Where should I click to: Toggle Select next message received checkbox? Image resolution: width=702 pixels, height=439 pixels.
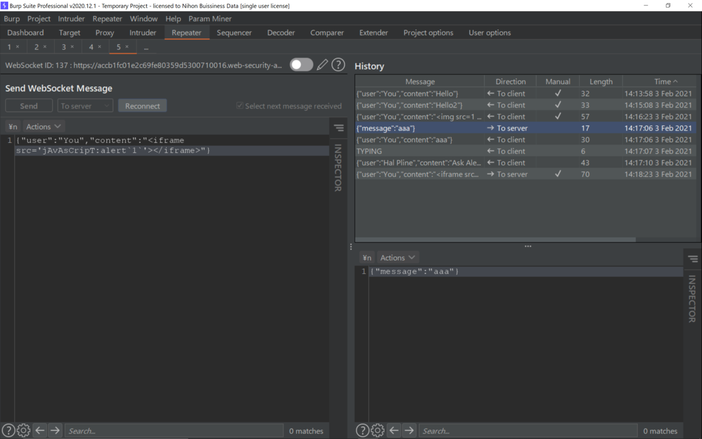[240, 106]
